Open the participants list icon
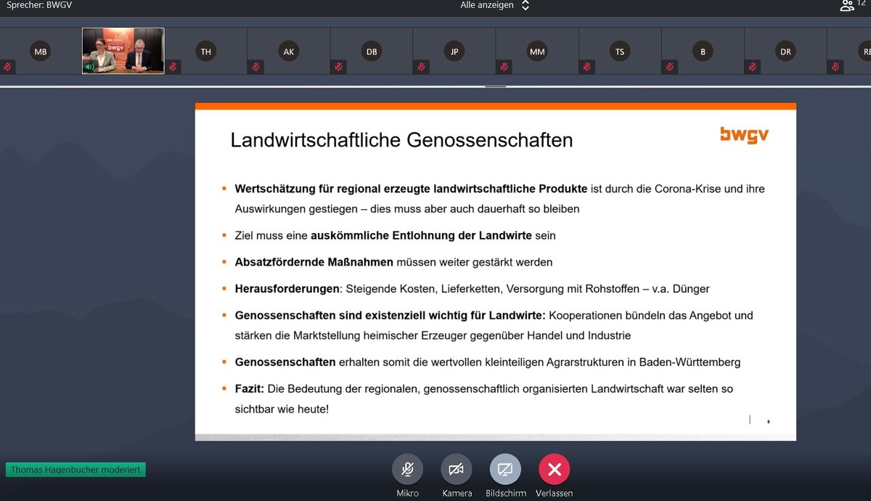 847,6
